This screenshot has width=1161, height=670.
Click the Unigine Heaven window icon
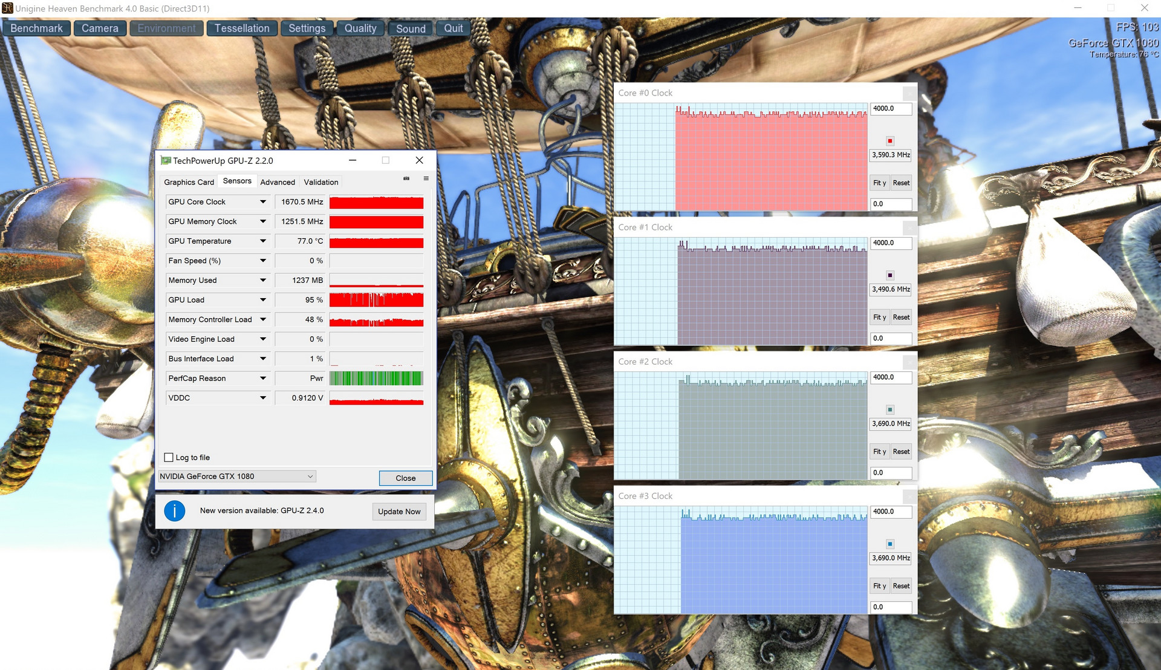click(7, 8)
